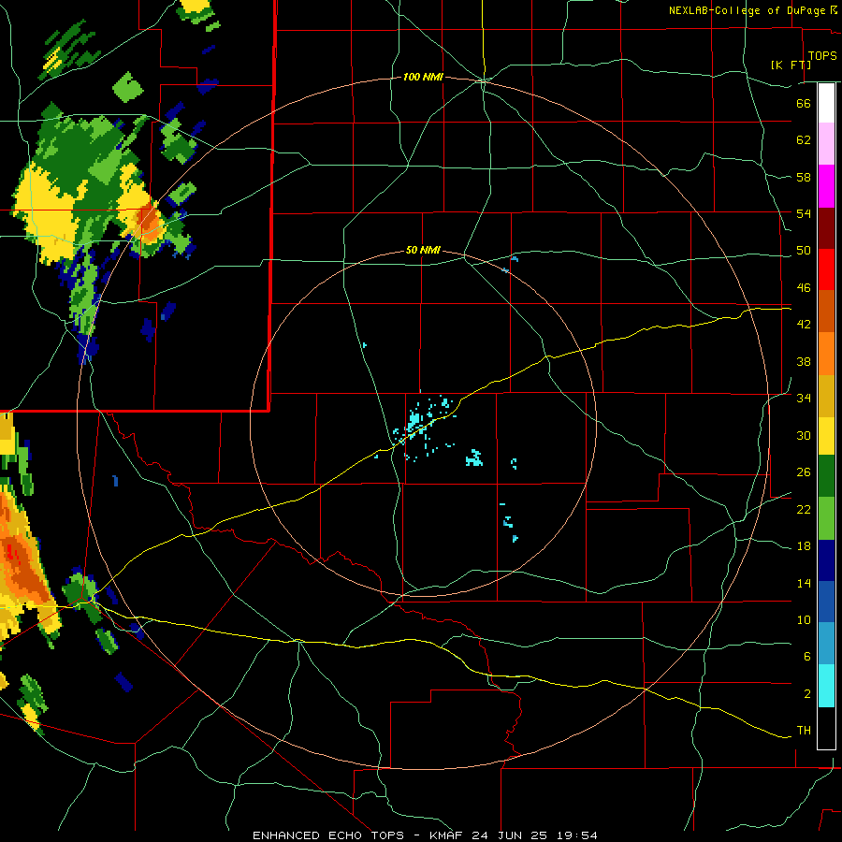Viewport: 842px width, 842px height.
Task: Click the medium blue legend swatch
Action: [826, 602]
